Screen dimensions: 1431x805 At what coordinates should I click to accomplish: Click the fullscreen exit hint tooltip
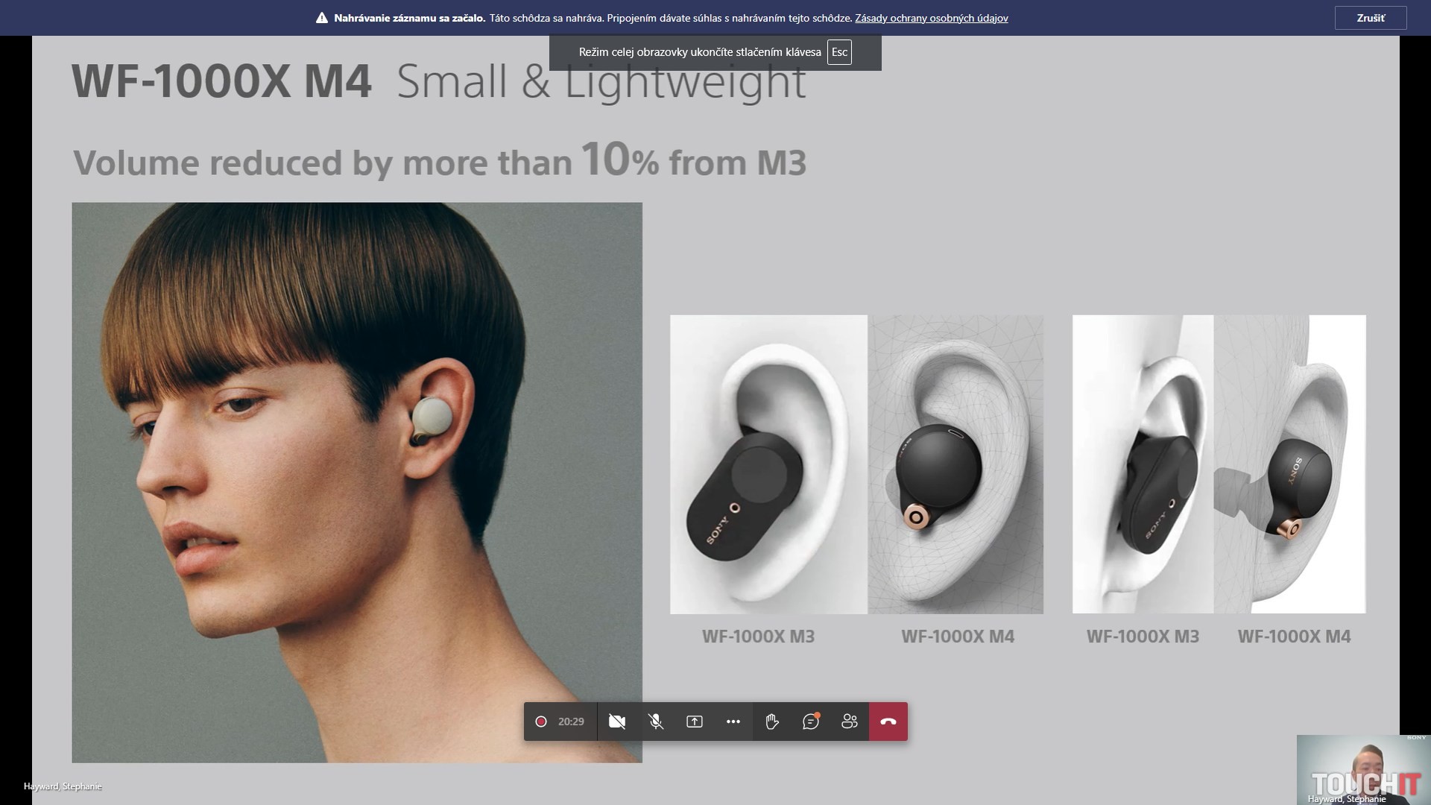click(x=699, y=52)
